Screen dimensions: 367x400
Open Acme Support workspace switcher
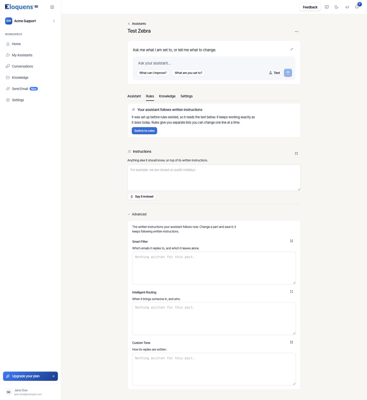click(x=30, y=21)
